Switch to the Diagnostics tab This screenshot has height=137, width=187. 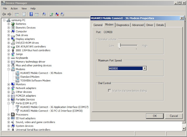click(x=123, y=25)
